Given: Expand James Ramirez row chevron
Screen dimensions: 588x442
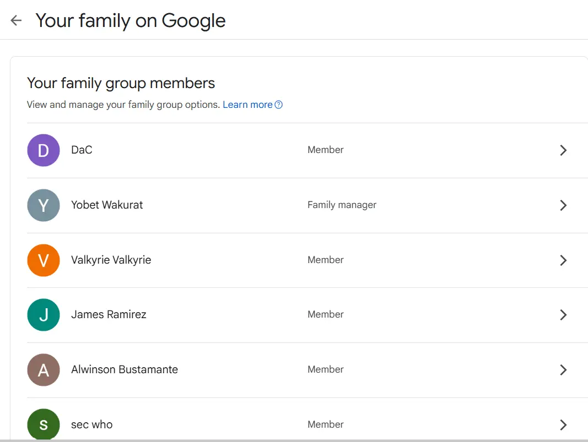Looking at the screenshot, I should (563, 315).
